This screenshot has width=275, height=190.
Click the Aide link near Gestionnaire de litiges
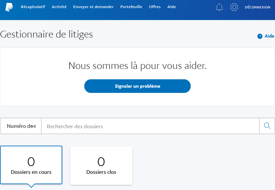click(269, 36)
